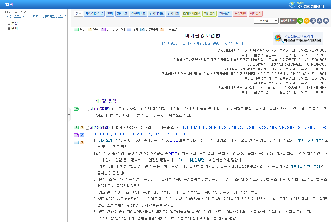Click the 제1조(목적) article heading
Viewport: 331px width, 222px height.
(100, 109)
